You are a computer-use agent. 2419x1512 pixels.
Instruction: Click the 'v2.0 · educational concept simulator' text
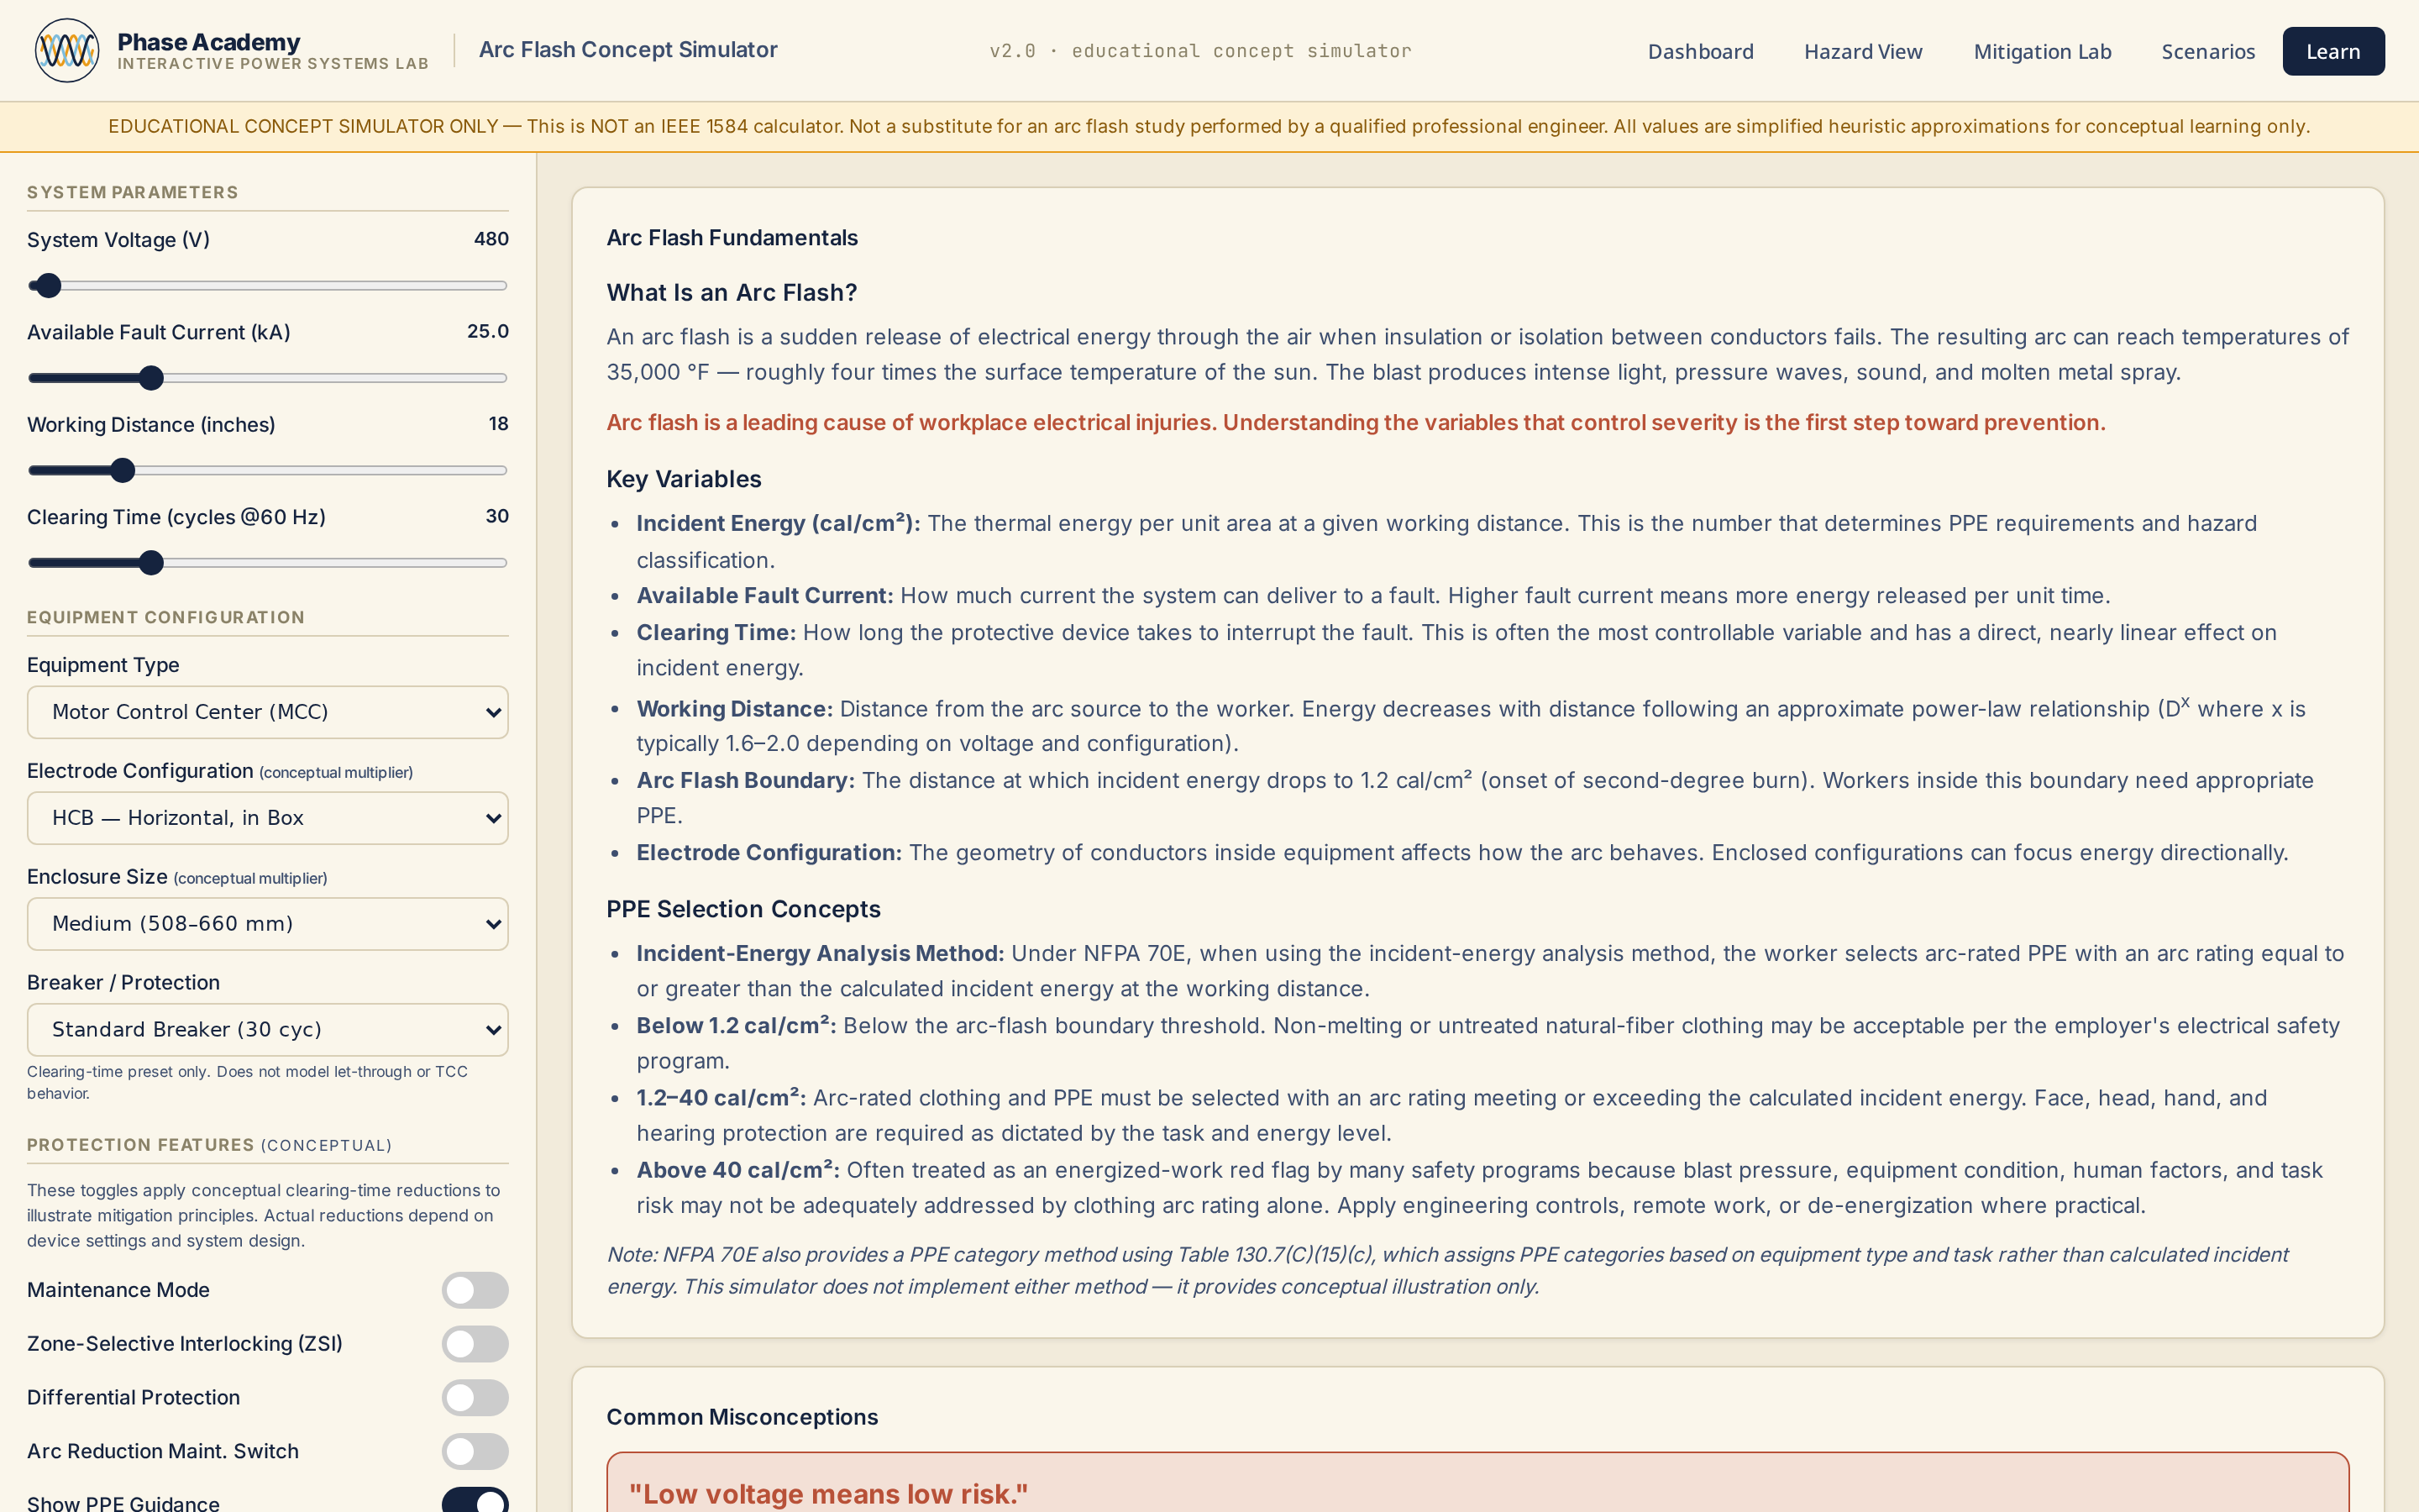tap(1200, 51)
